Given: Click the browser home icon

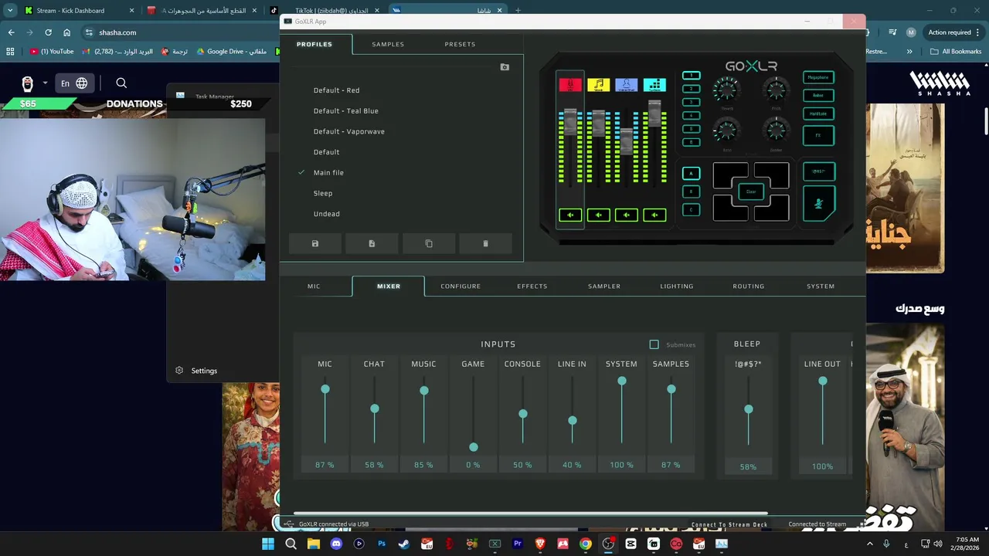Looking at the screenshot, I should pyautogui.click(x=66, y=32).
